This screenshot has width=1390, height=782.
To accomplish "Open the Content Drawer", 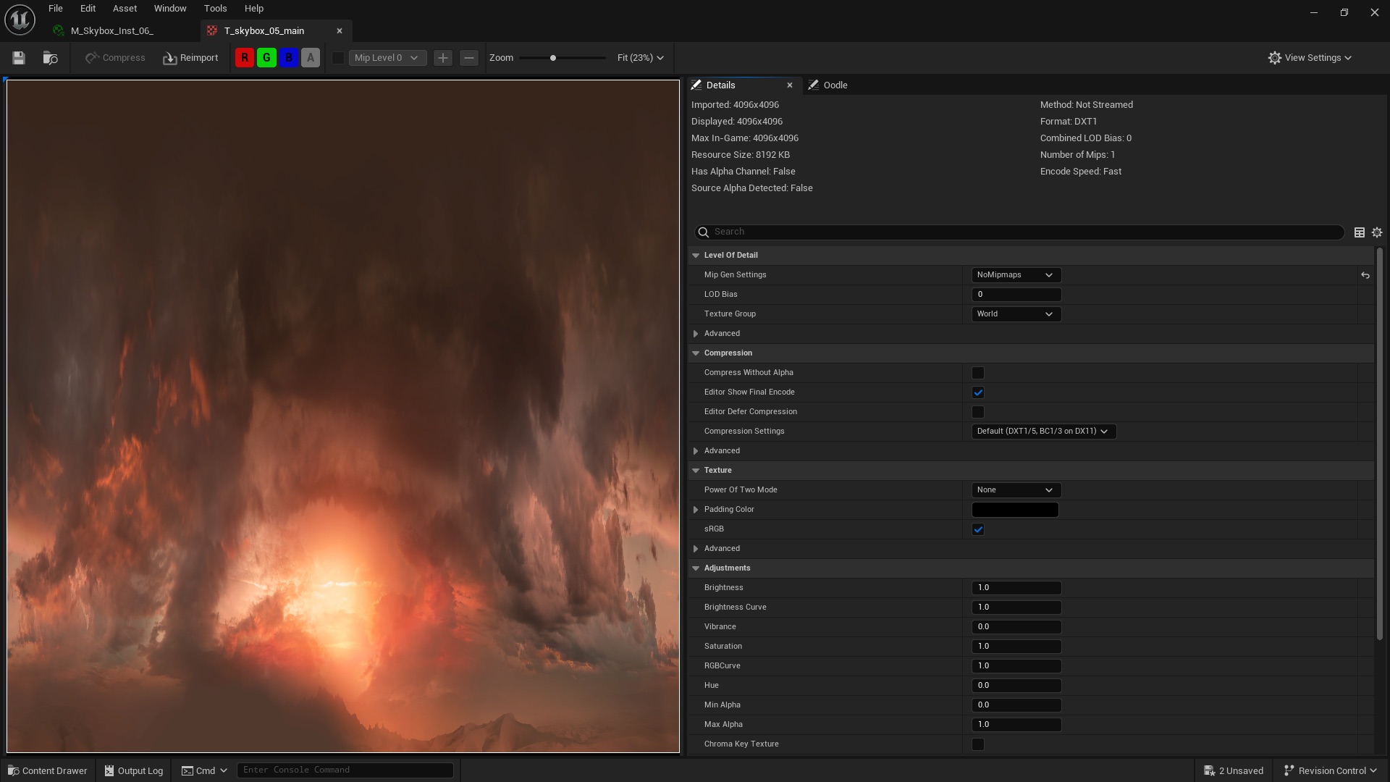I will (47, 770).
